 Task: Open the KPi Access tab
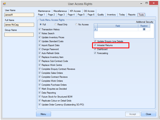coord(75,11)
